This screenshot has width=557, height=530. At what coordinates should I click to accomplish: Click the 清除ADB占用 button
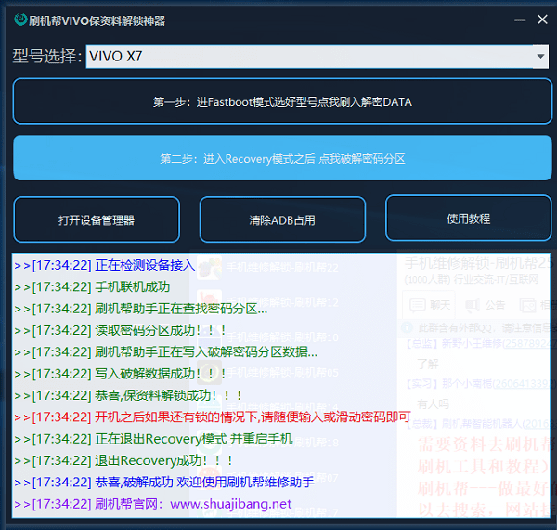point(282,220)
